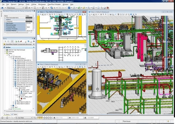Open the Utilities menu
This screenshot has width=175, height=124.
pyautogui.click(x=34, y=5)
